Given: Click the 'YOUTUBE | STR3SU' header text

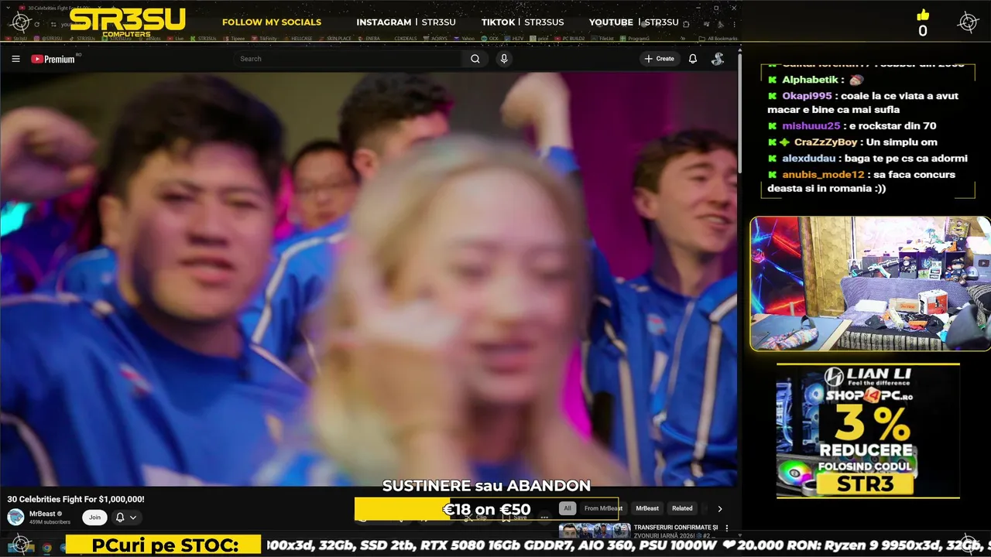Looking at the screenshot, I should (633, 22).
